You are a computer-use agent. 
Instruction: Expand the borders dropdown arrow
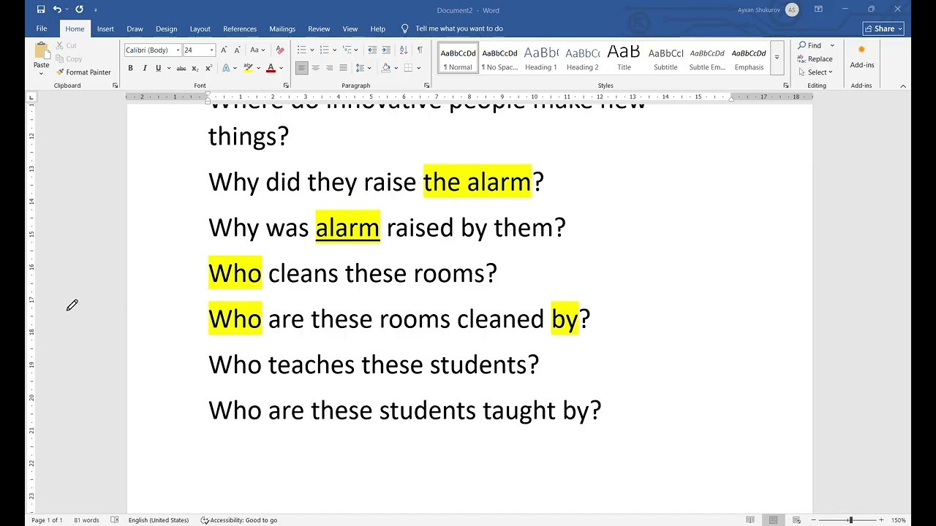pos(420,68)
